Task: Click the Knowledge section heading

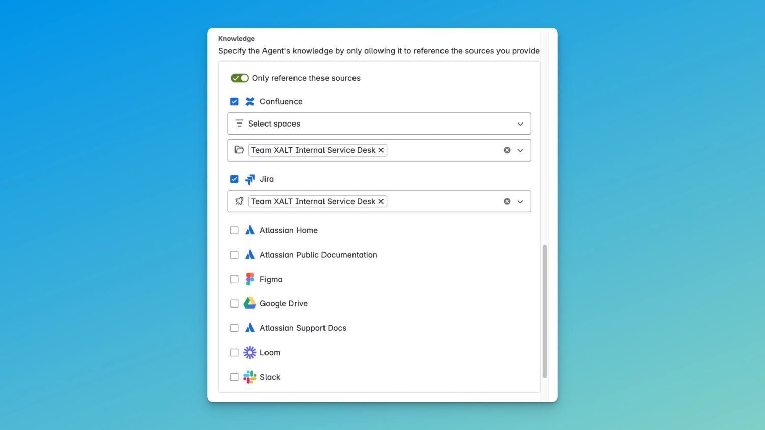Action: point(237,38)
